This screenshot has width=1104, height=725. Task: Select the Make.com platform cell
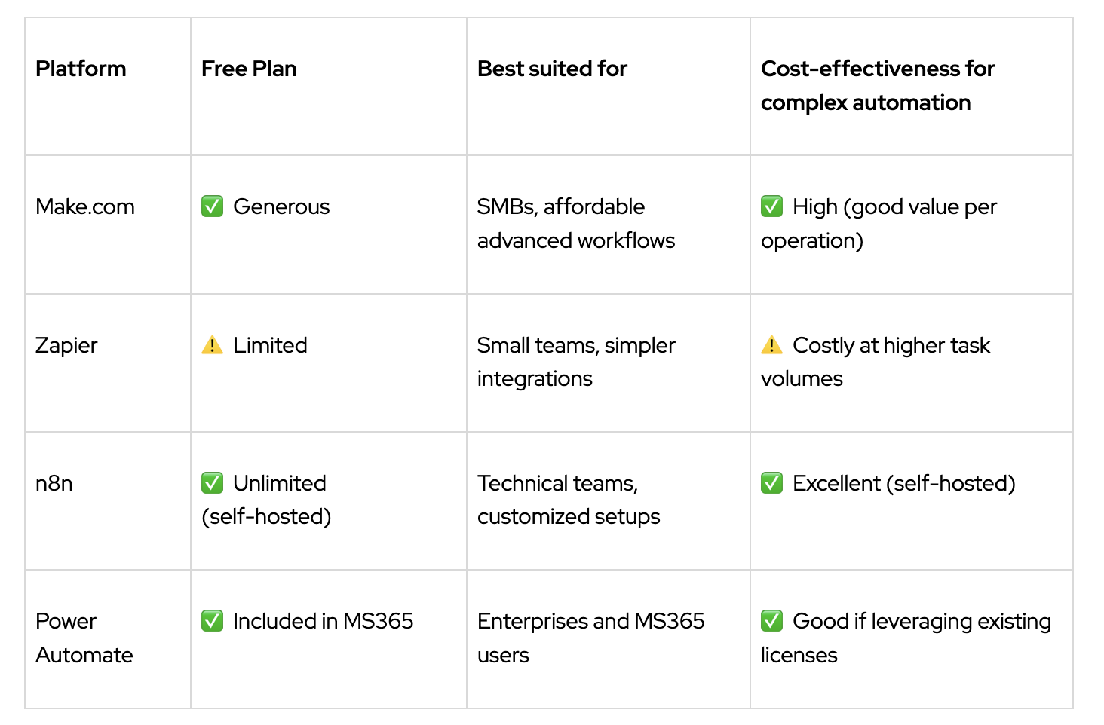[x=85, y=206]
